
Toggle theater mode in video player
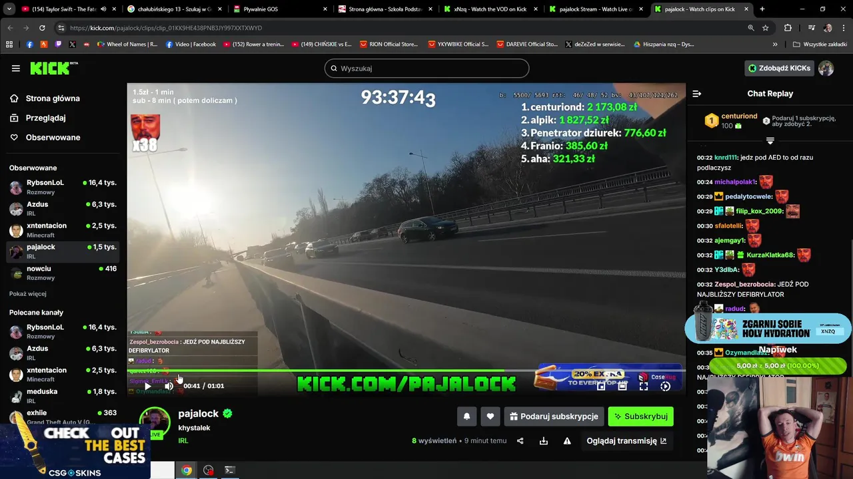622,386
